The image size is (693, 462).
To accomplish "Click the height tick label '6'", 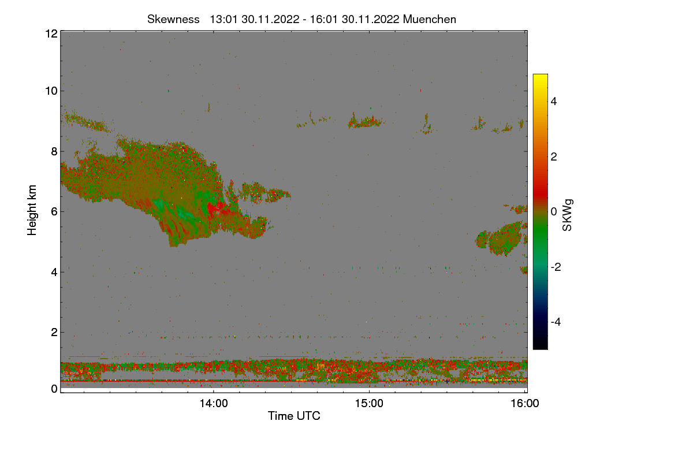I will coord(54,211).
